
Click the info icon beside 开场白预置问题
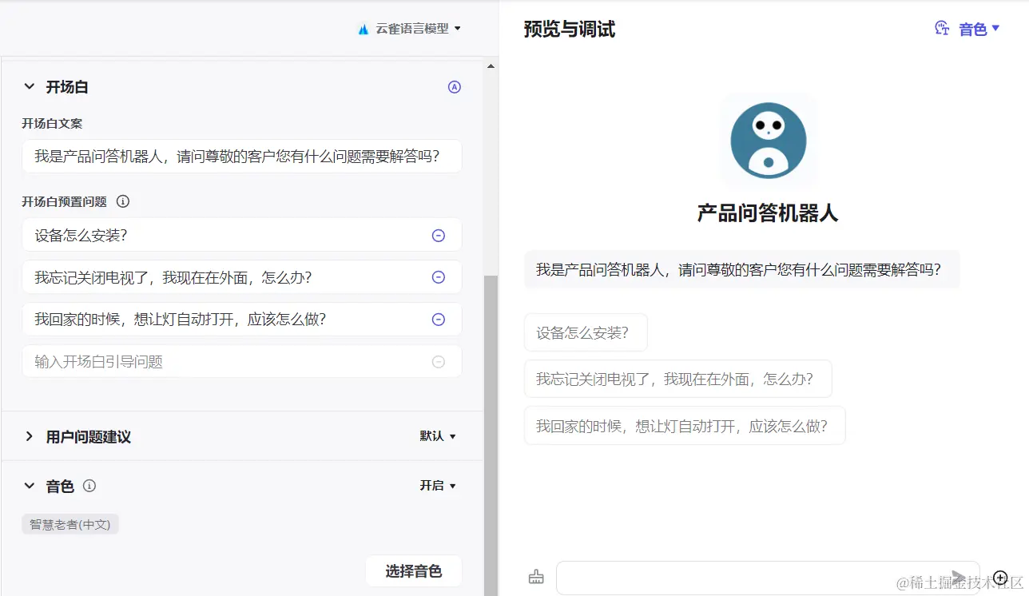pos(122,201)
